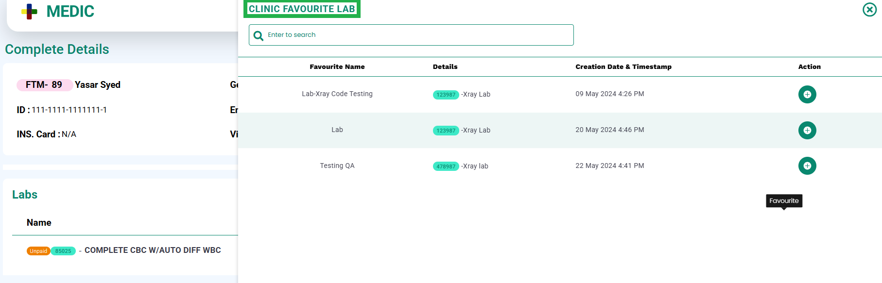Viewport: 882px width, 283px height.
Task: Click the Medic cross logo icon
Action: pyautogui.click(x=29, y=12)
